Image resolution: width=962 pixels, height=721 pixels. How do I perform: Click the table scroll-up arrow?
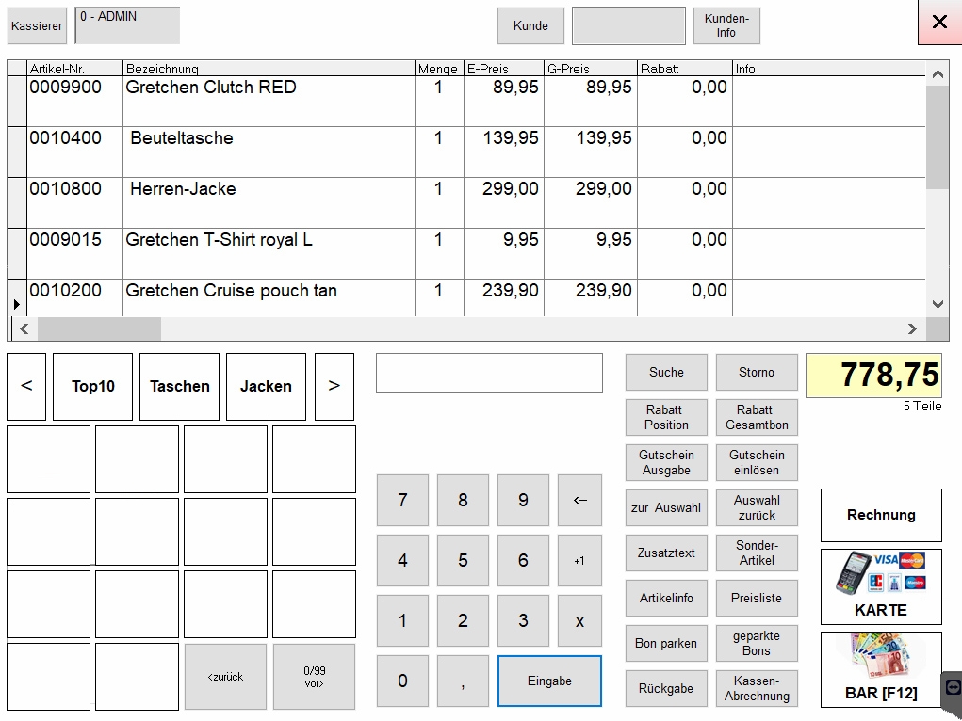tap(938, 74)
